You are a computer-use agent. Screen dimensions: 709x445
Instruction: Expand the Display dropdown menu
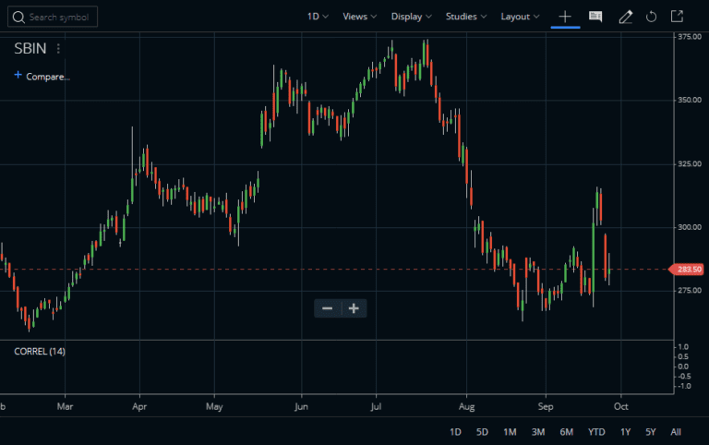click(412, 17)
